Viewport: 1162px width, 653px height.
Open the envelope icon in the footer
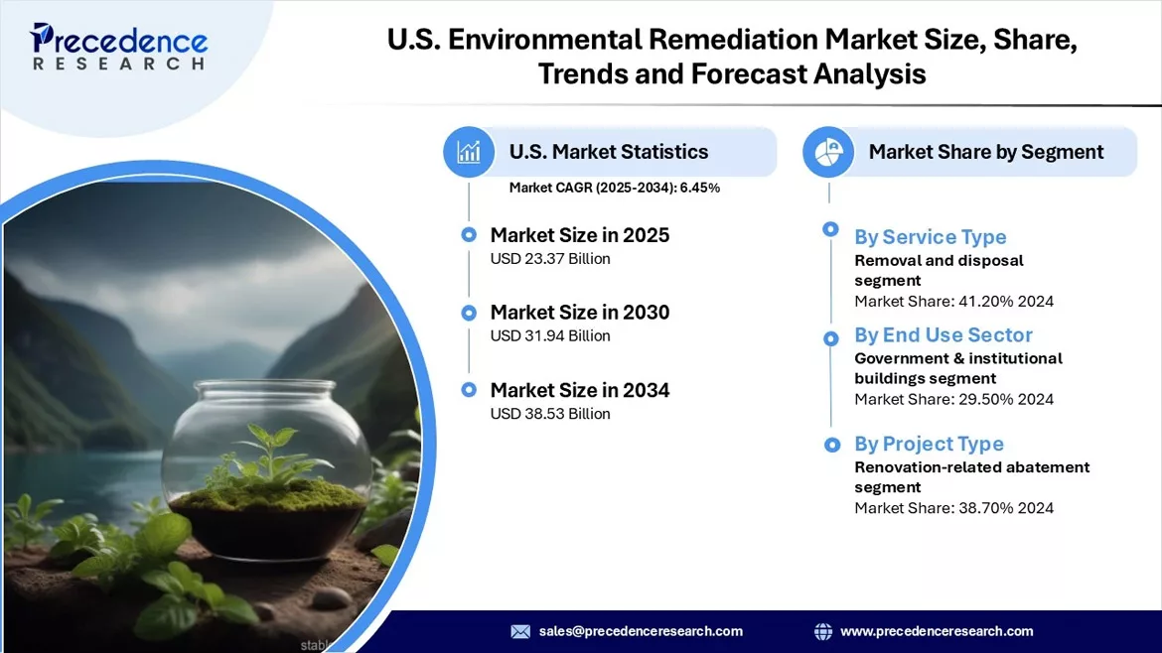(x=518, y=630)
